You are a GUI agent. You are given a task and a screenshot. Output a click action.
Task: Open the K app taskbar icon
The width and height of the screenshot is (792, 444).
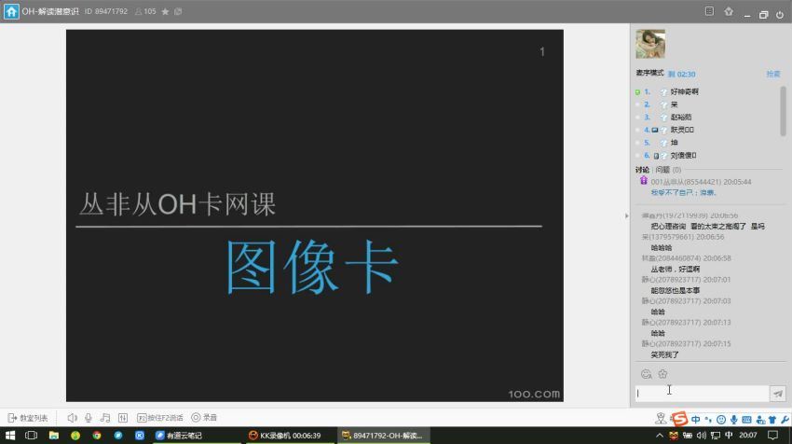(140, 436)
